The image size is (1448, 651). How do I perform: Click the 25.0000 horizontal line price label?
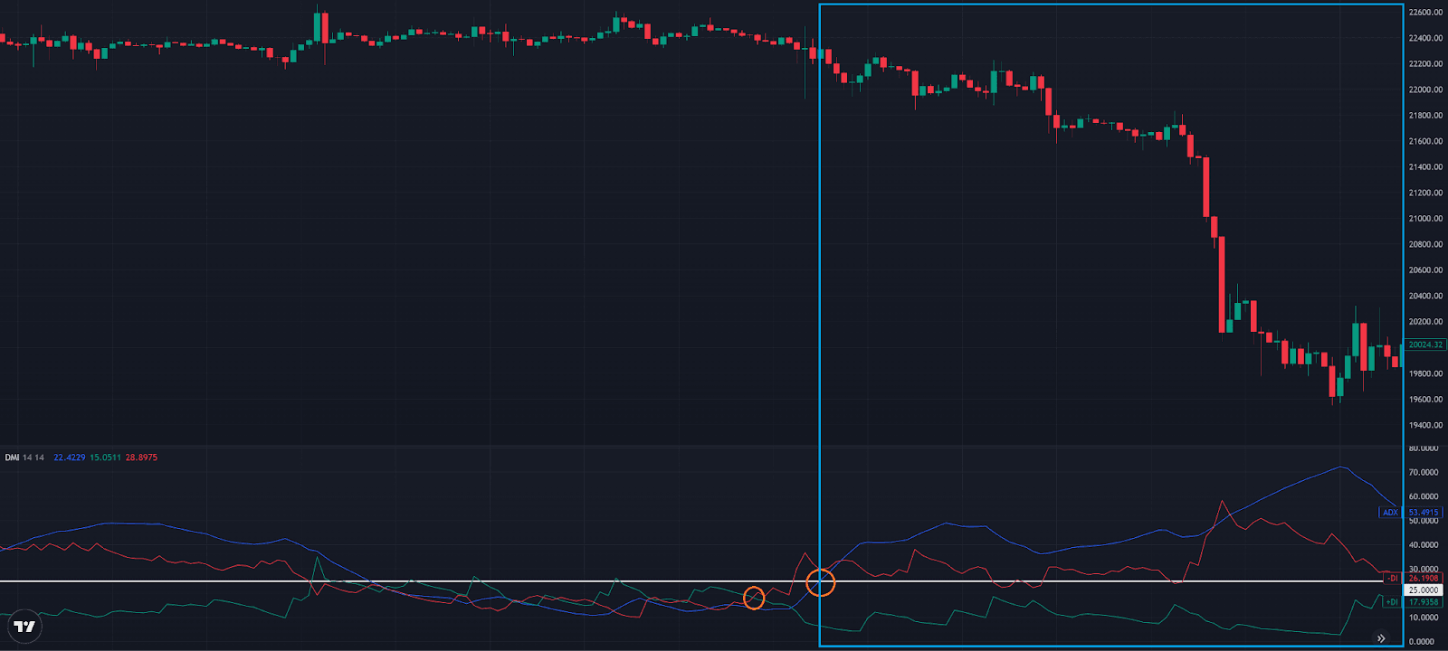click(1424, 590)
